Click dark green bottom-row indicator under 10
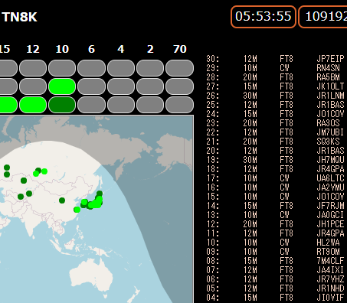Screen dimensions: 347x303 pyautogui.click(x=62, y=105)
